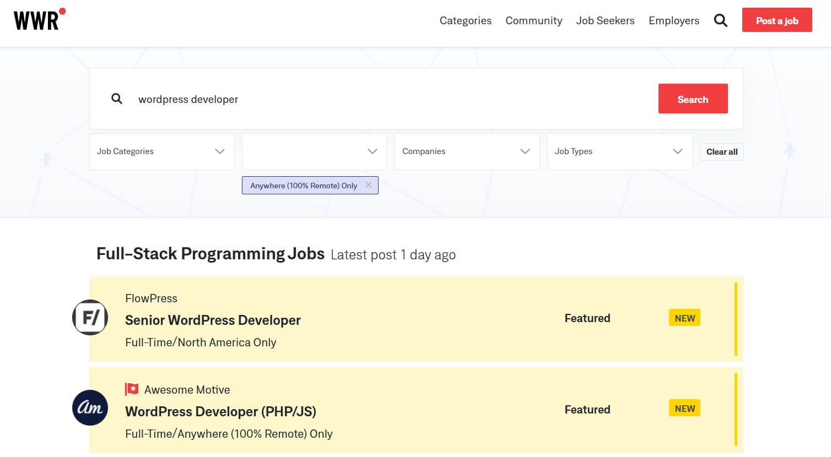The width and height of the screenshot is (831, 457).
Task: Open the Categories menu
Action: (x=465, y=20)
